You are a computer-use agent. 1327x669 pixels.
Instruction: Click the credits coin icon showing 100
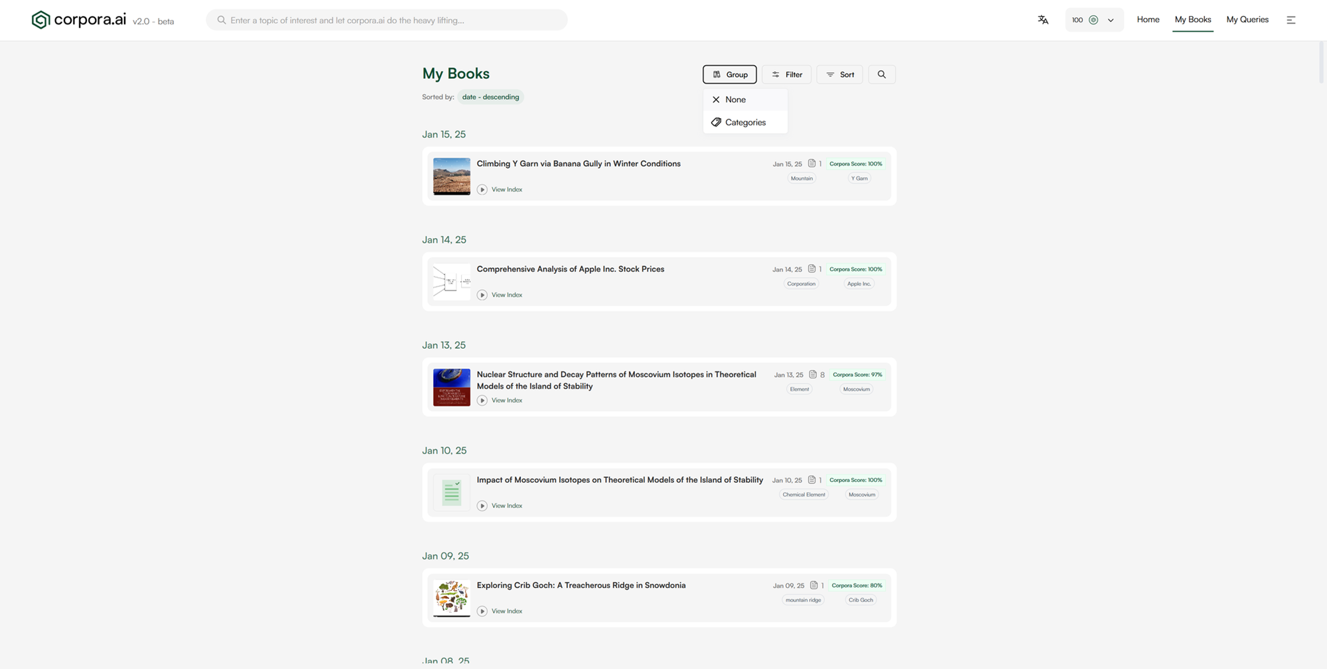point(1093,20)
